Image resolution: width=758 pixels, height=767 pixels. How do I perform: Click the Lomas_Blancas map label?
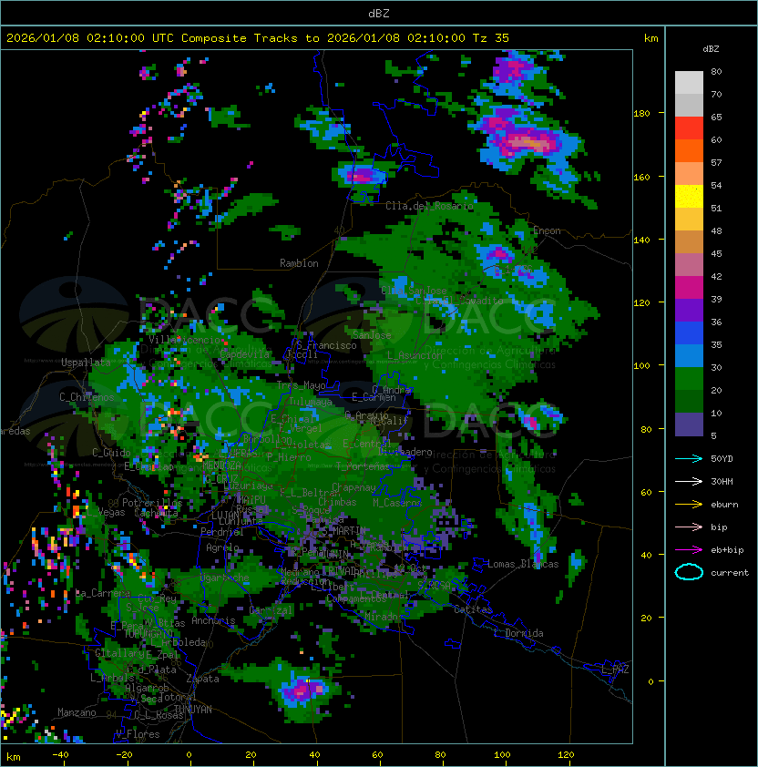tap(523, 564)
